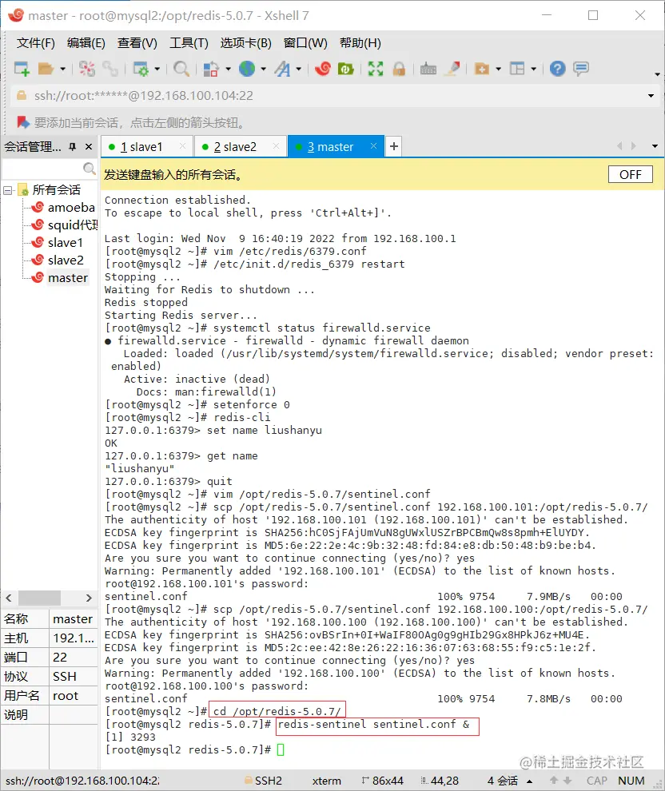Image resolution: width=665 pixels, height=791 pixels.
Task: Click the Font toolbar icon
Action: point(282,69)
